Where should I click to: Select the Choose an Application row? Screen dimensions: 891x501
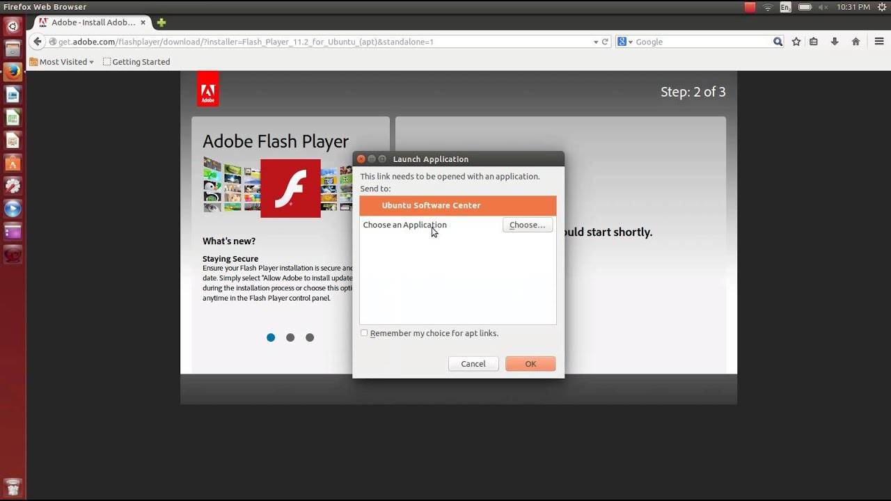458,225
